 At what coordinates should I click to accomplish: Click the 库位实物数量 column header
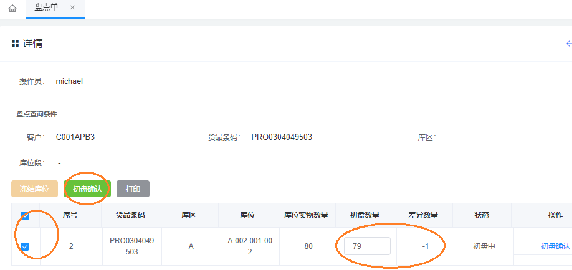point(306,215)
